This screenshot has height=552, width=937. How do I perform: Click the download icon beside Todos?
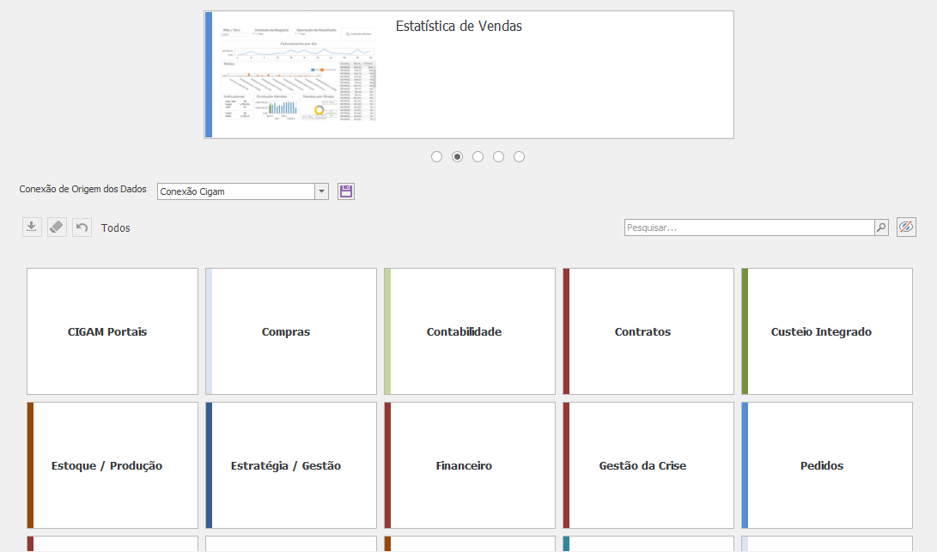pos(32,227)
